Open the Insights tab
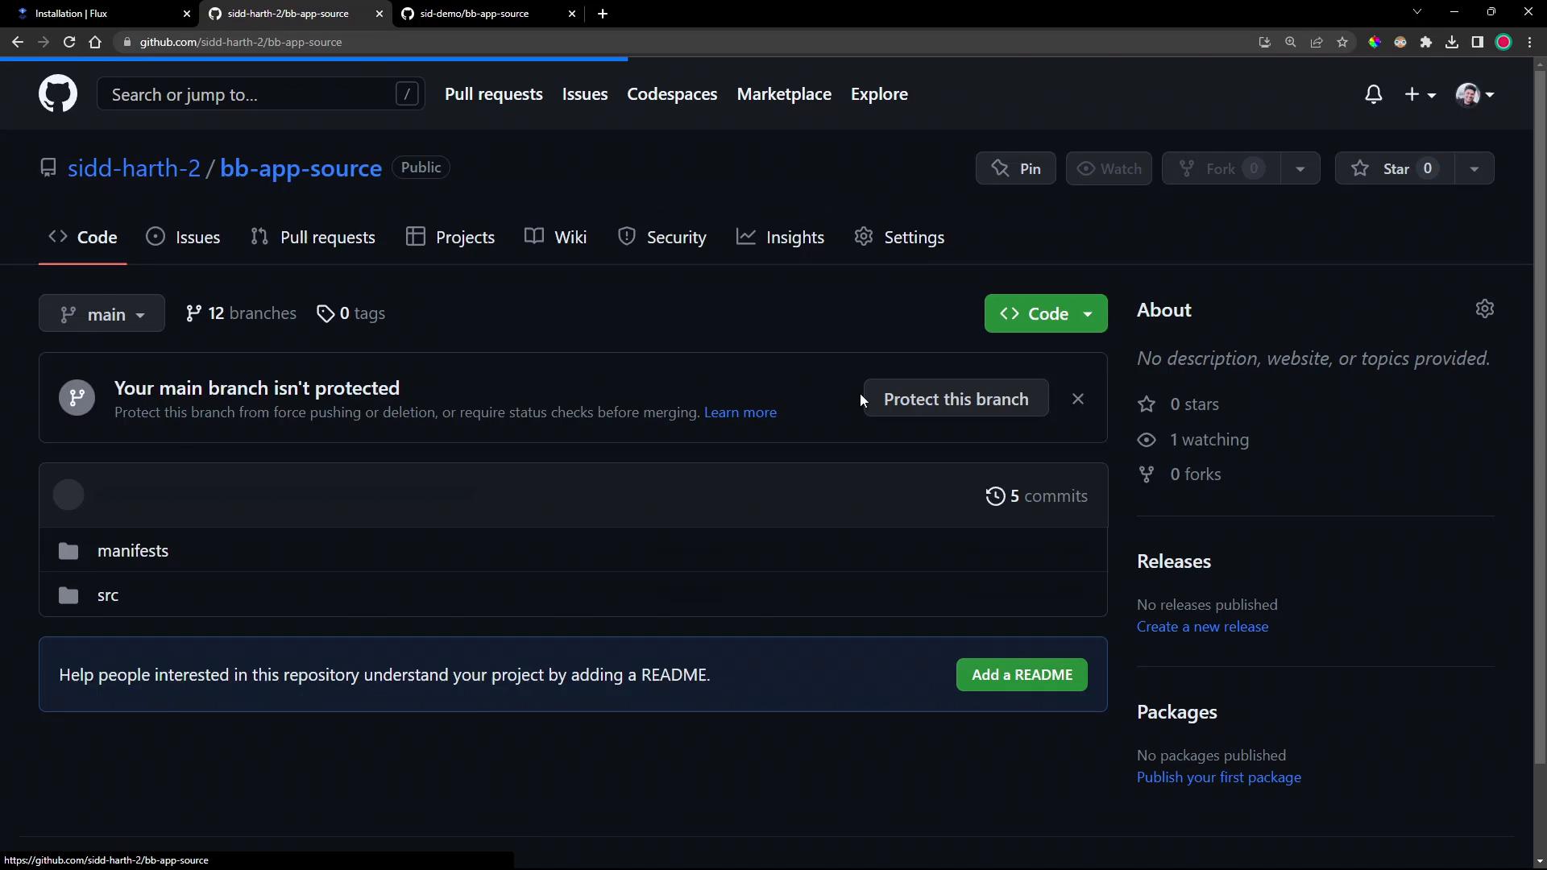Screen dimensions: 1547x870 780,237
